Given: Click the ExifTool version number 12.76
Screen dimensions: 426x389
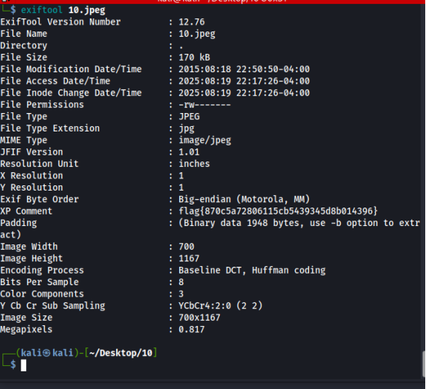Looking at the screenshot, I should point(191,22).
